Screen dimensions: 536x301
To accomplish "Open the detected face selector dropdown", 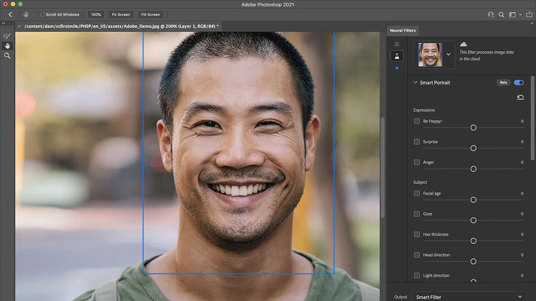I will (x=448, y=54).
